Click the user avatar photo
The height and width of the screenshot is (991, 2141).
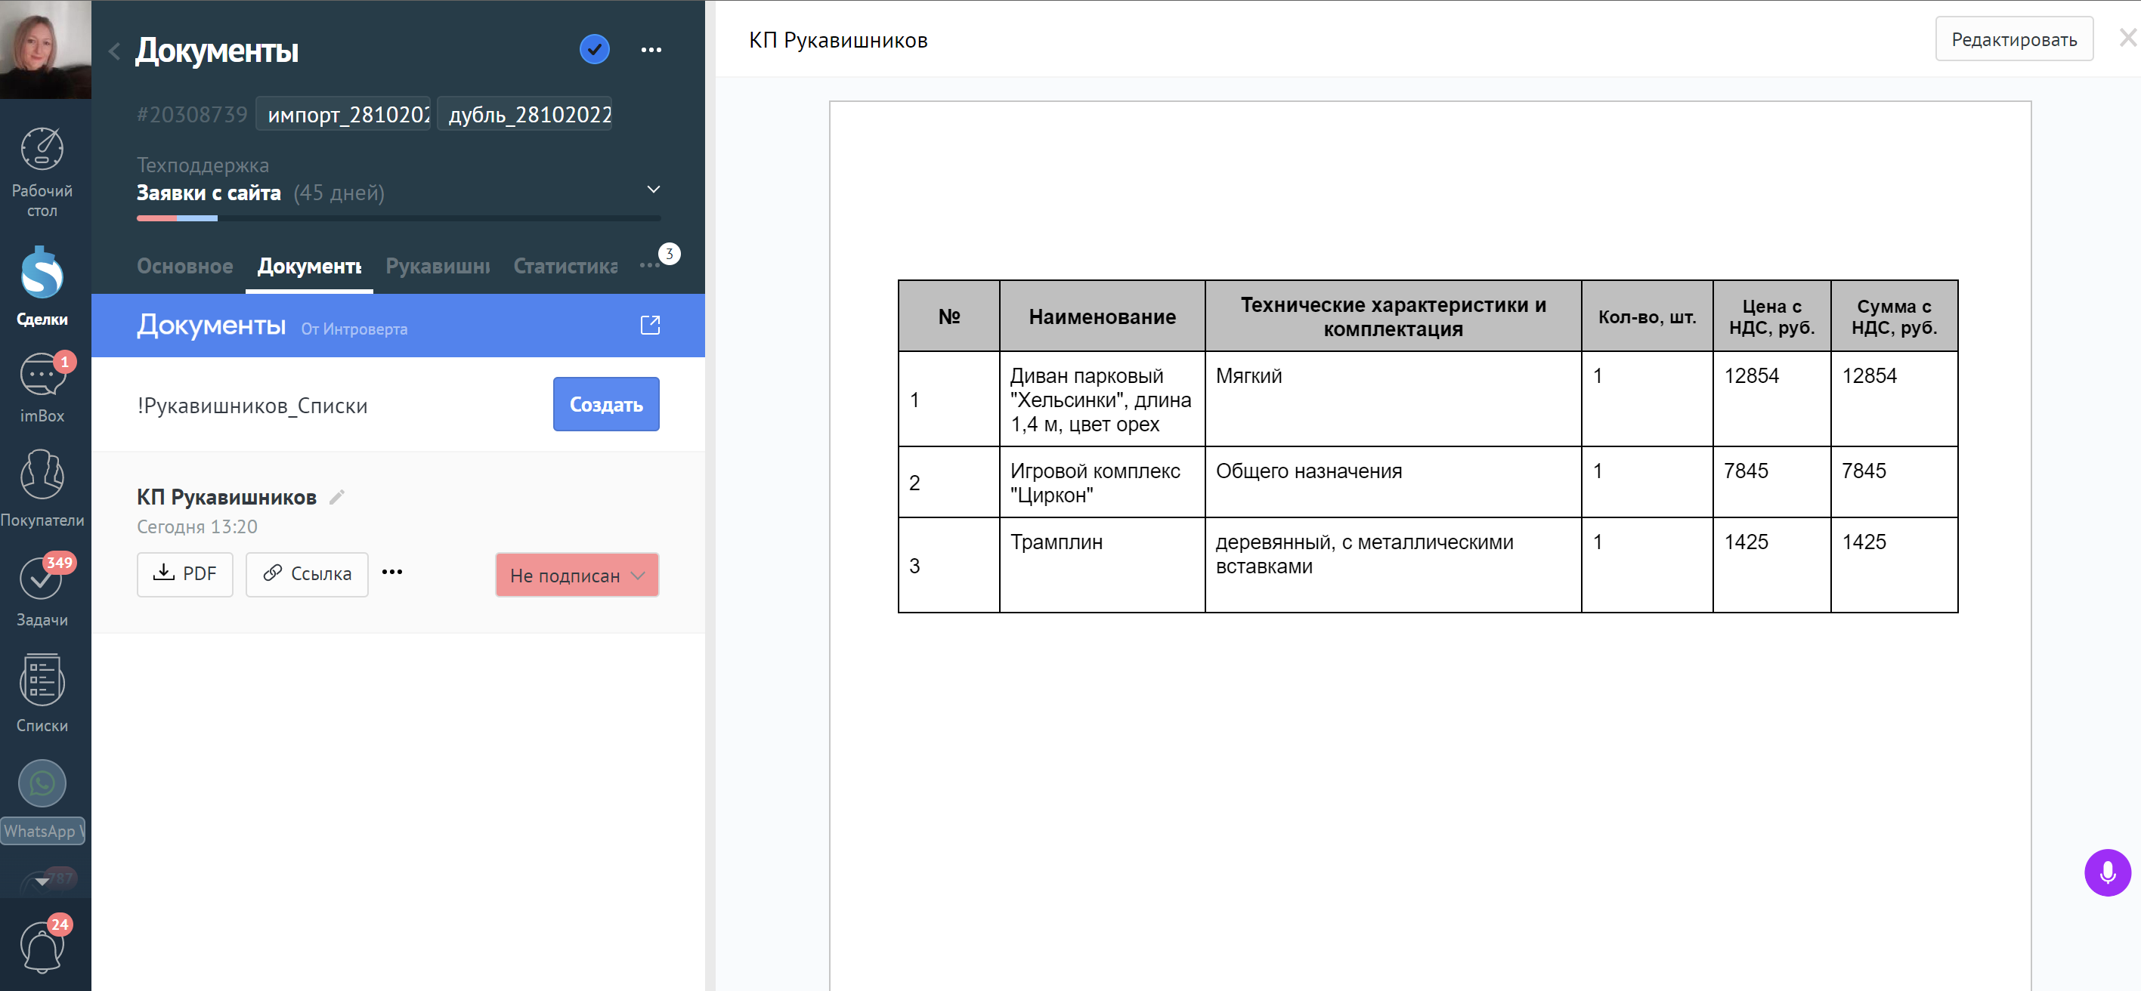[x=45, y=48]
